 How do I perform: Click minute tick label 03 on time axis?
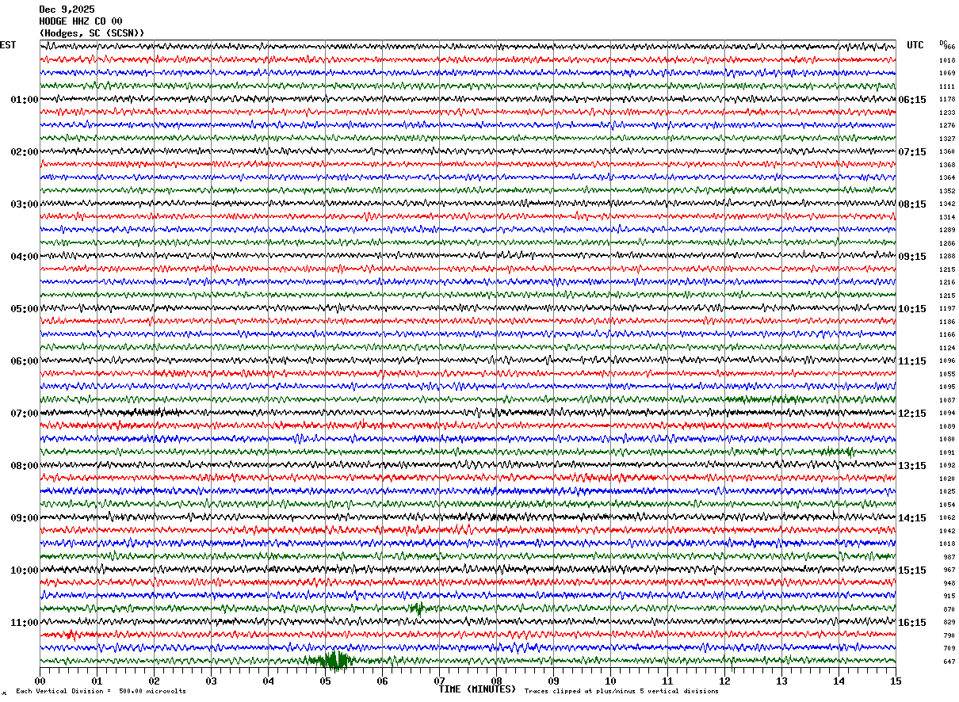[x=211, y=681]
